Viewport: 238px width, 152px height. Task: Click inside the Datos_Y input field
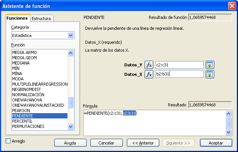(179, 65)
